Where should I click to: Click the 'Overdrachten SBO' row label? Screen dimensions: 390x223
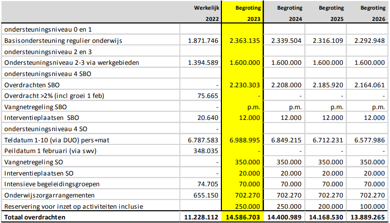click(32, 85)
